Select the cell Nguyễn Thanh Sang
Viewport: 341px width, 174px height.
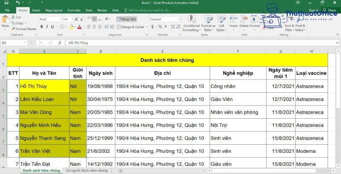44,138
